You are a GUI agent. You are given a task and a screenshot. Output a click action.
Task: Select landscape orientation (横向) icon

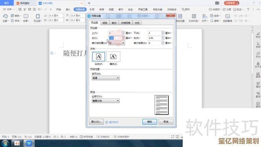coord(113,57)
